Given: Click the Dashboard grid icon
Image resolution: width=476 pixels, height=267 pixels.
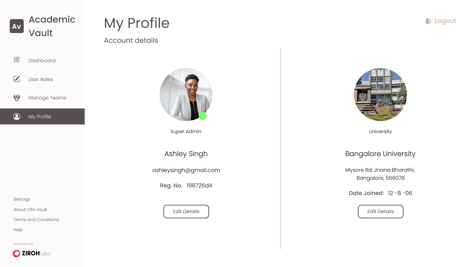Looking at the screenshot, I should click(x=17, y=60).
